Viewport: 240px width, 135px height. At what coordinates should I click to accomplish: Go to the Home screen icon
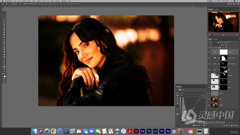(x=3, y=4)
